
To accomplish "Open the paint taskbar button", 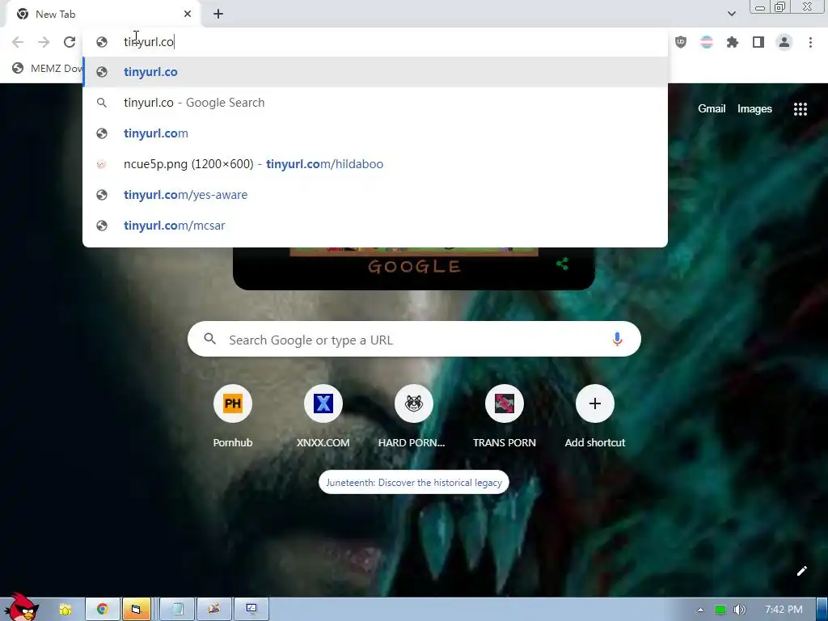I will (x=213, y=610).
